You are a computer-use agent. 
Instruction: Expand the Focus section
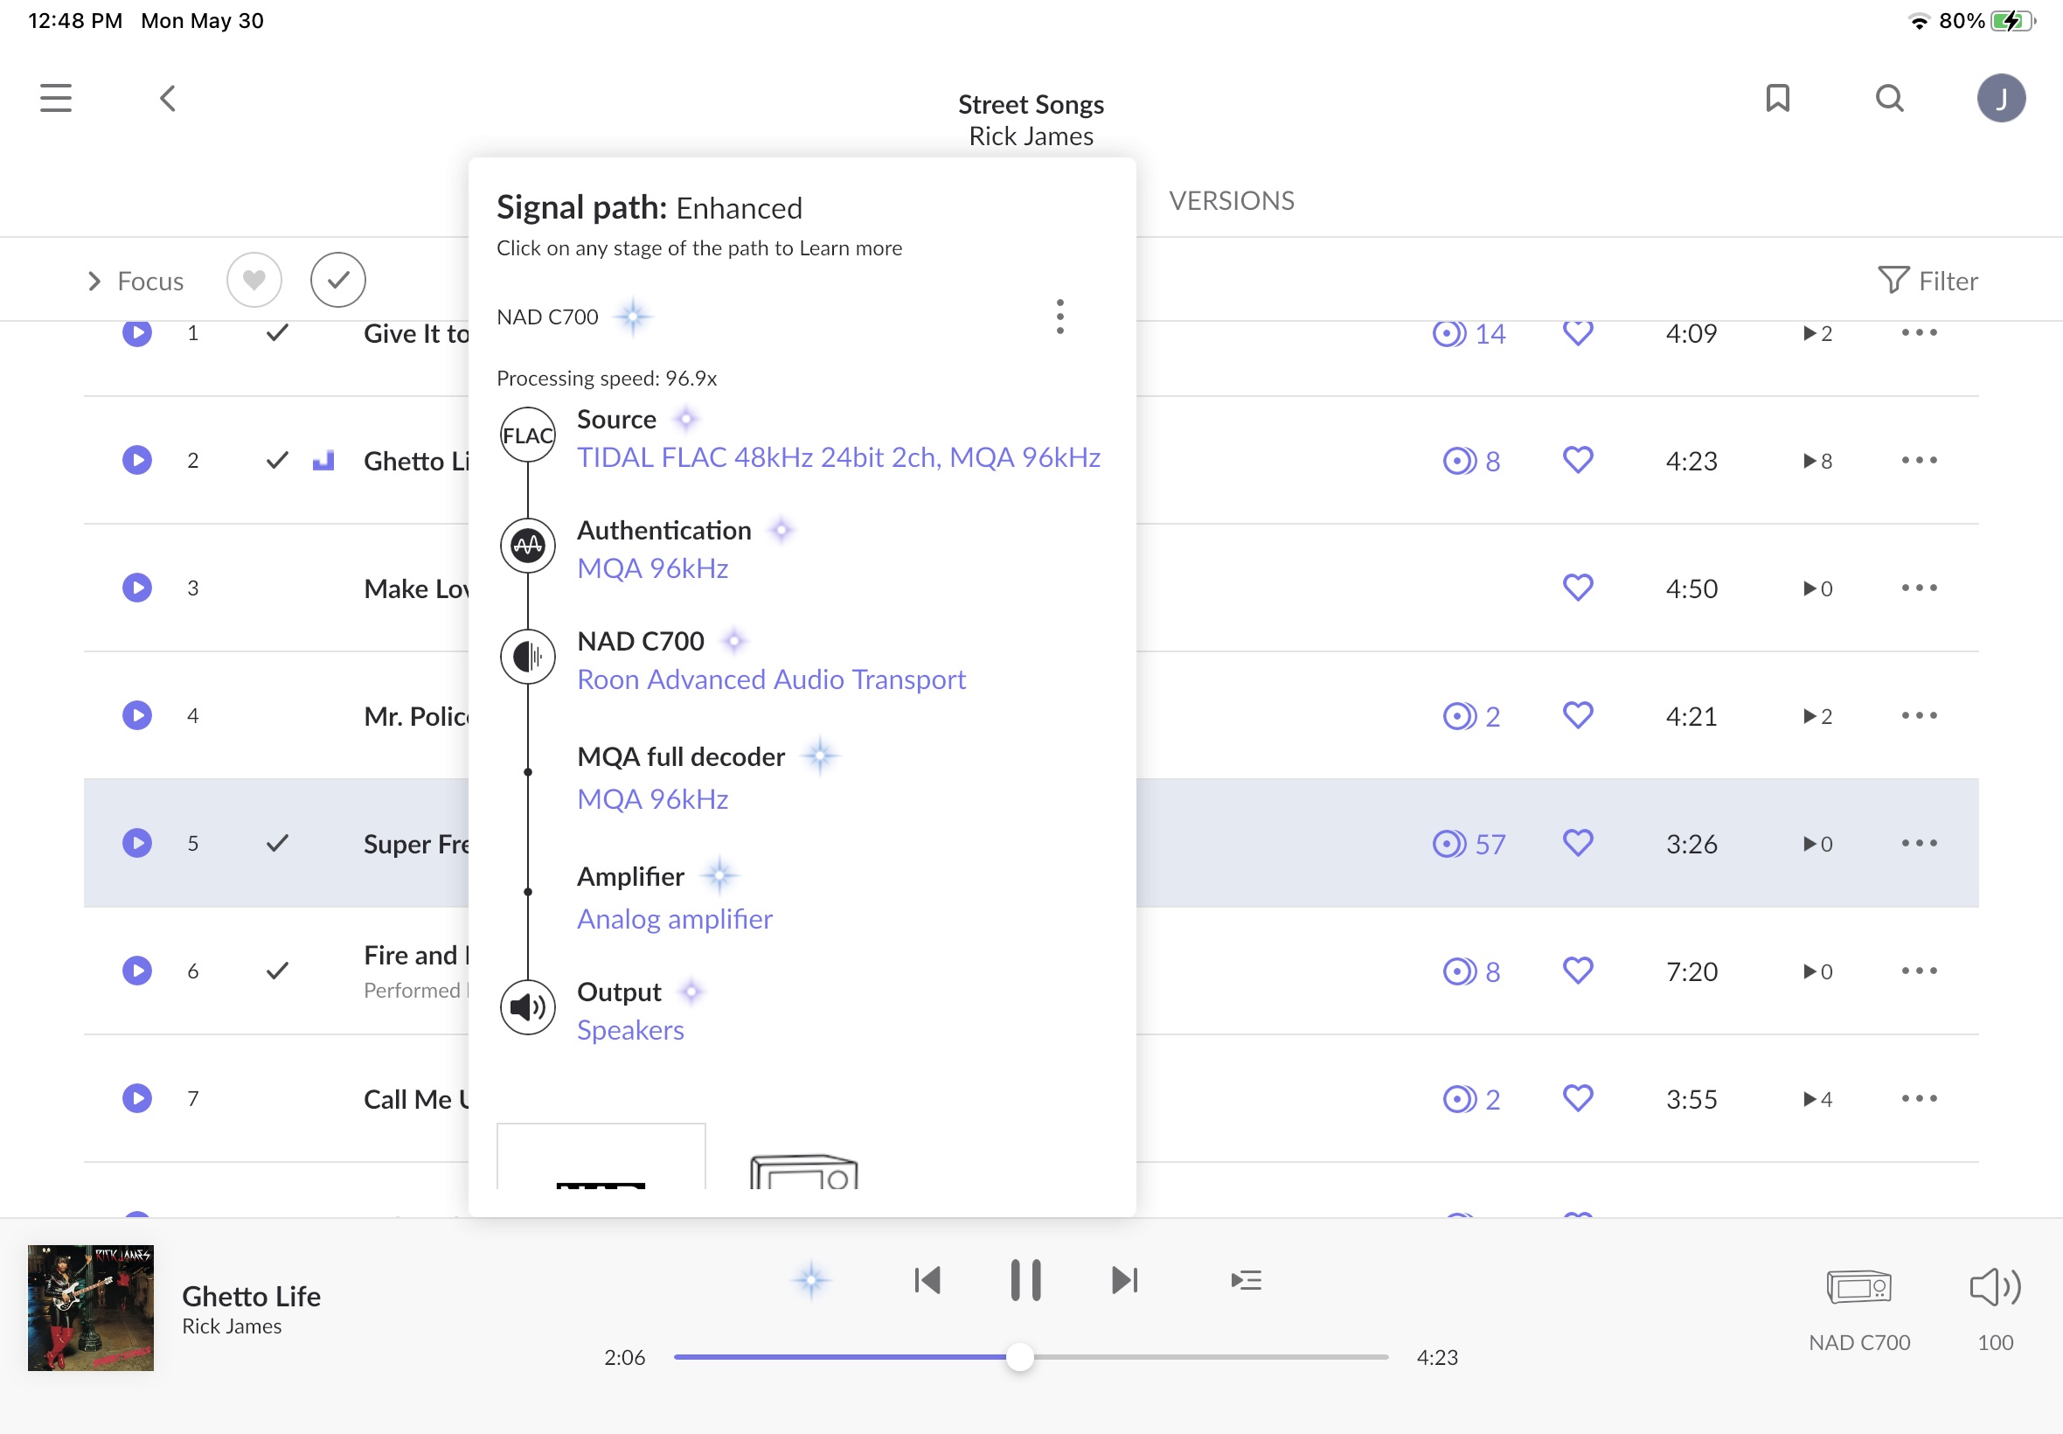tap(135, 282)
